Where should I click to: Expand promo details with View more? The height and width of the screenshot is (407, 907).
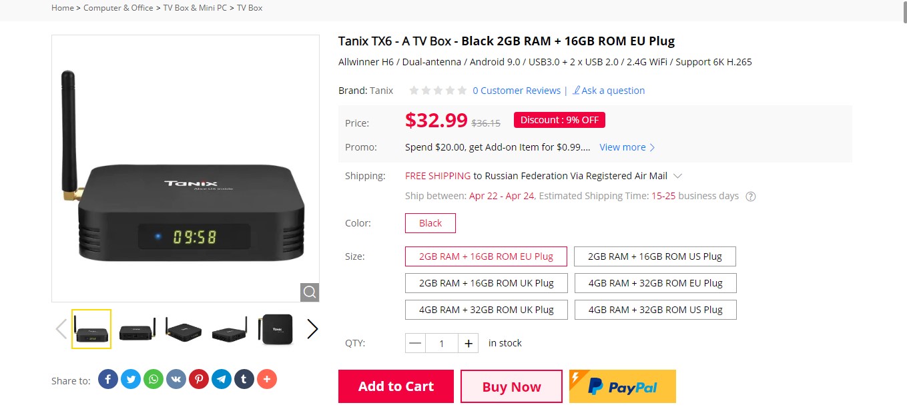627,147
